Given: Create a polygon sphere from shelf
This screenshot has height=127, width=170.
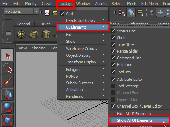Looking at the screenshot, I should [22, 35].
